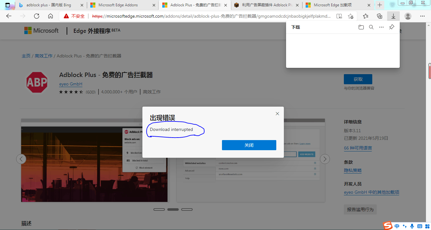Click the 高效工作 category next to user count
The image size is (431, 230).
pyautogui.click(x=152, y=92)
